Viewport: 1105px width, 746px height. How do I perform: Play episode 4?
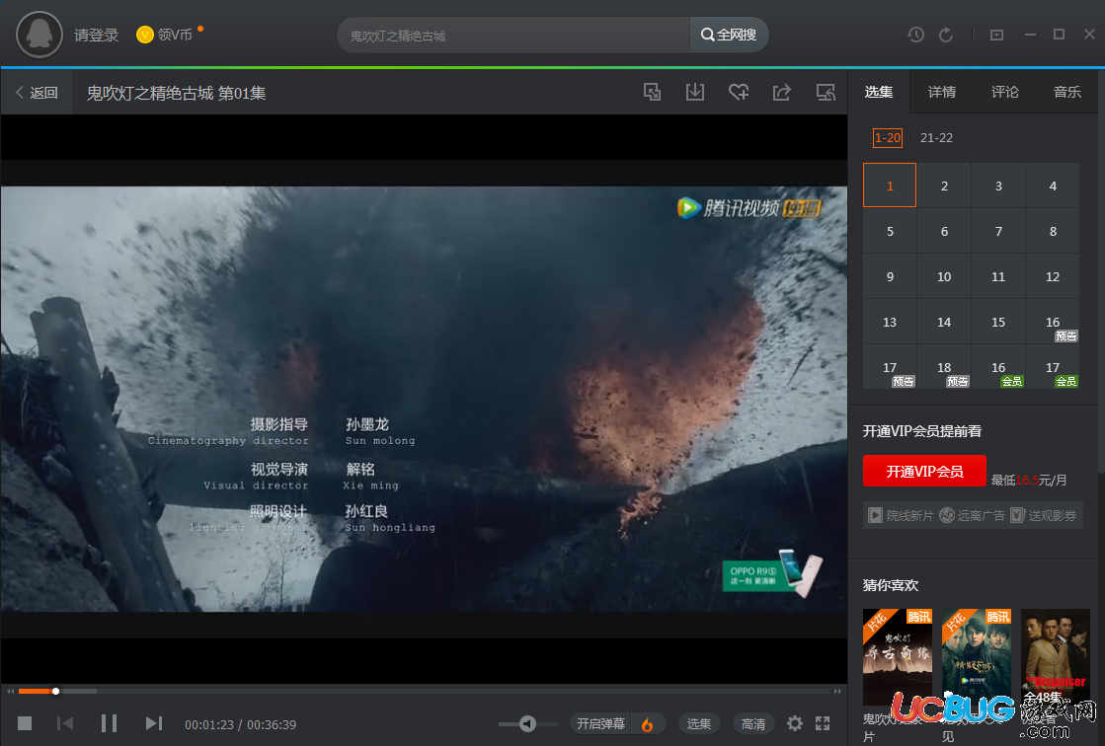1053,186
